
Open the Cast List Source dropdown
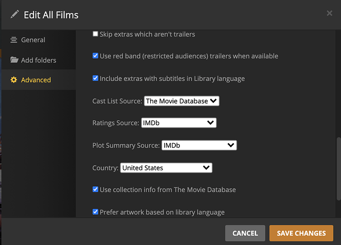click(x=181, y=101)
